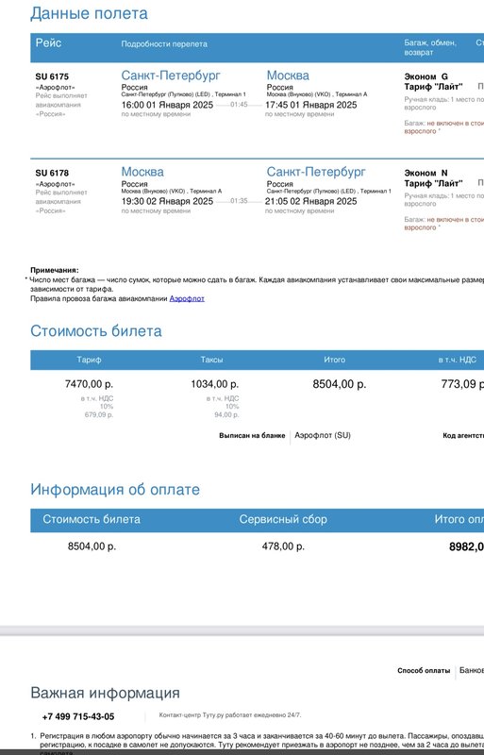Click the Туту.ру contact center hours text

pos(229,715)
